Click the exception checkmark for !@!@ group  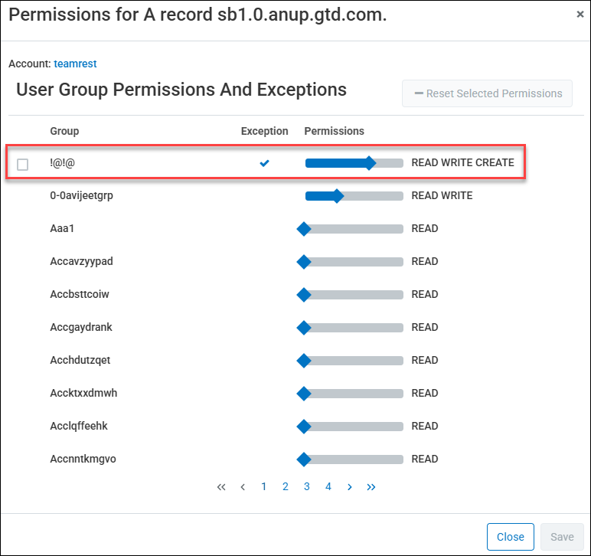(265, 163)
